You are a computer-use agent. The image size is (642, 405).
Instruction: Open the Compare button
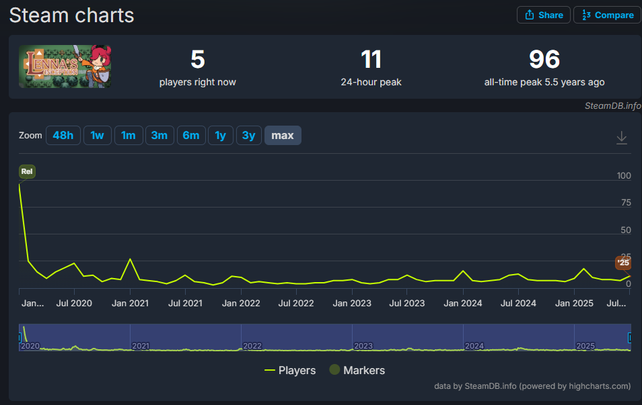(608, 15)
